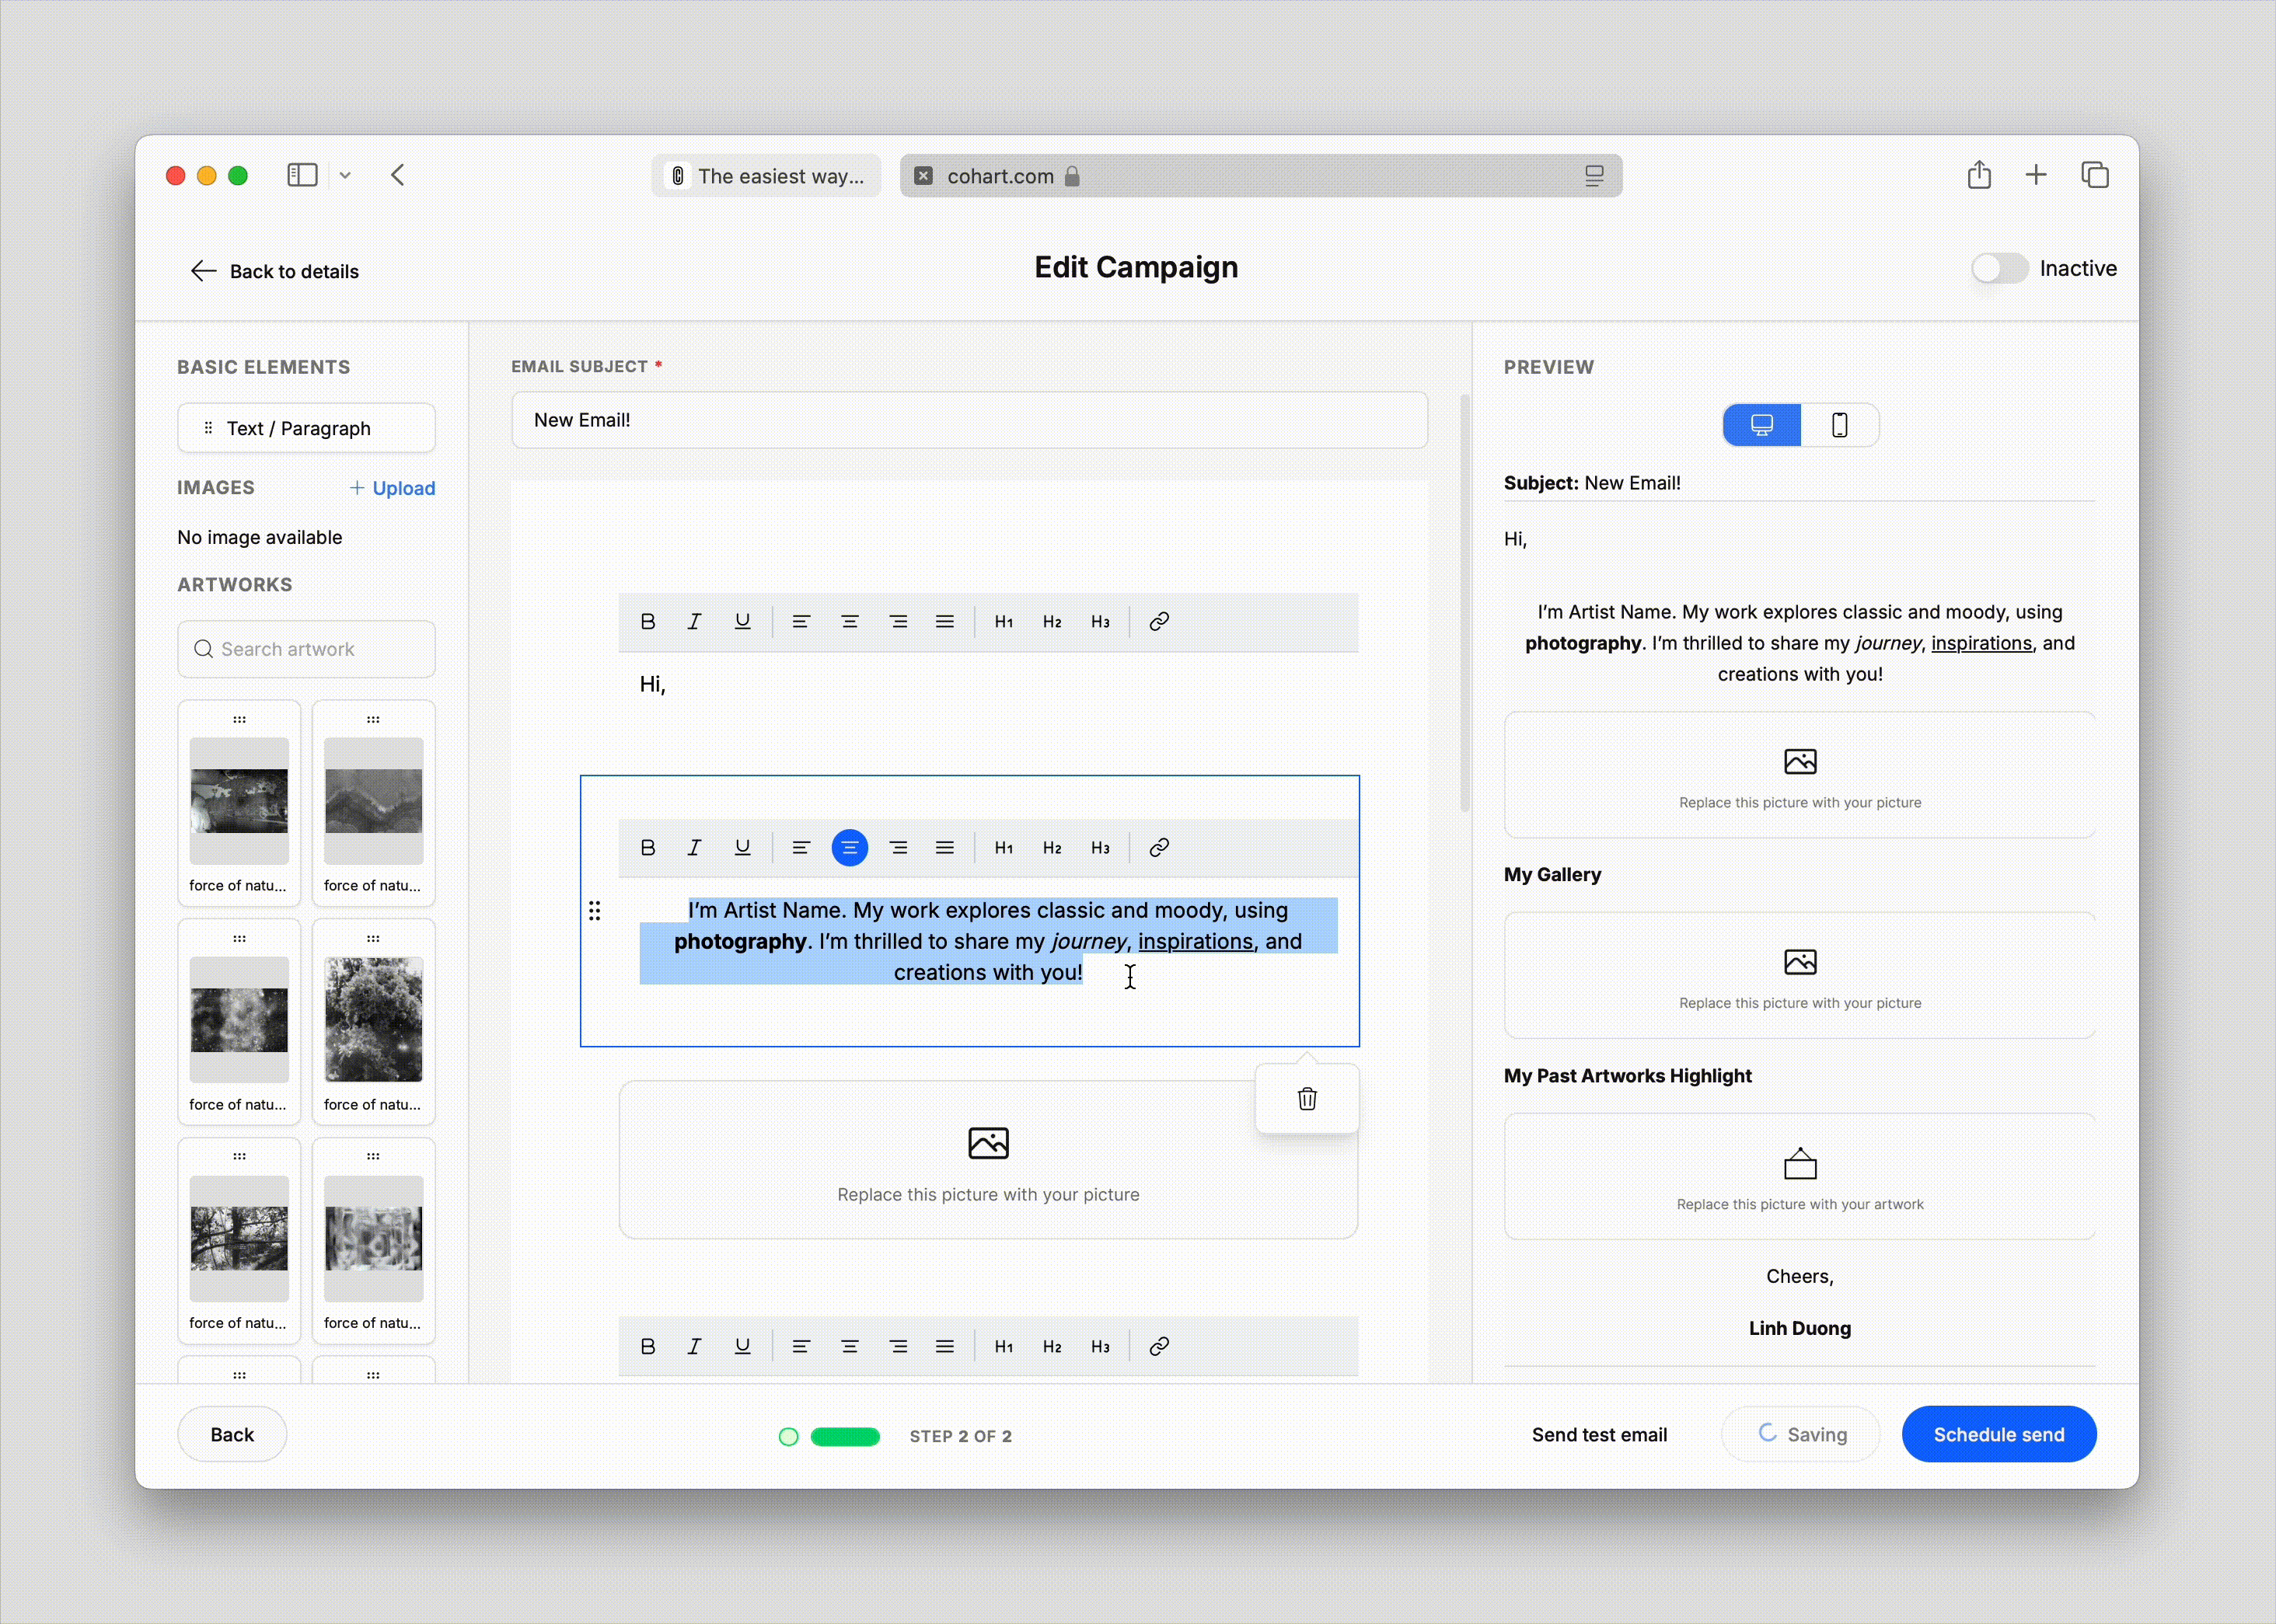
Task: Toggle Italic in the selected paragraph toolbar
Action: click(694, 848)
